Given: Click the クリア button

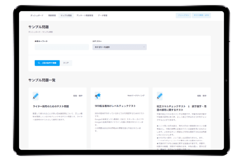Looking at the screenshot, I should point(66,63).
